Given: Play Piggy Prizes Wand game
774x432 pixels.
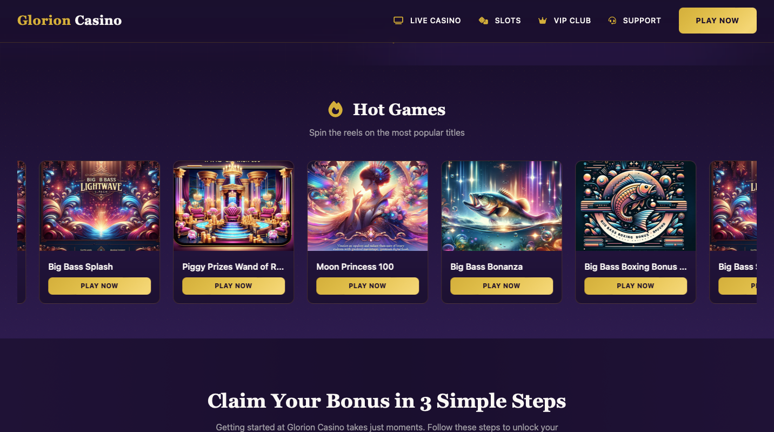Looking at the screenshot, I should [233, 286].
